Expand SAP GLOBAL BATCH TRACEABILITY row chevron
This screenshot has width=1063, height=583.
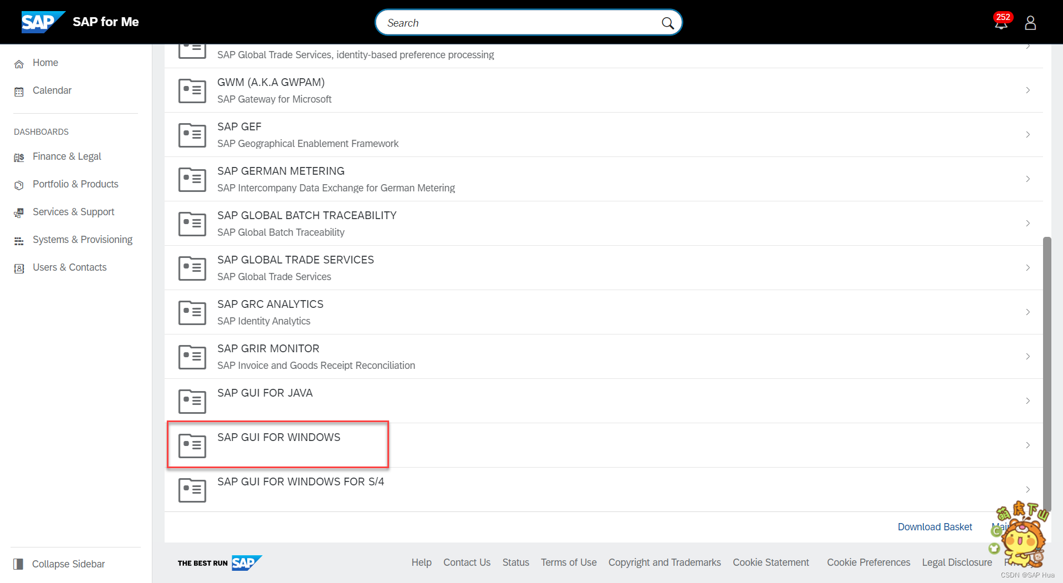coord(1028,224)
